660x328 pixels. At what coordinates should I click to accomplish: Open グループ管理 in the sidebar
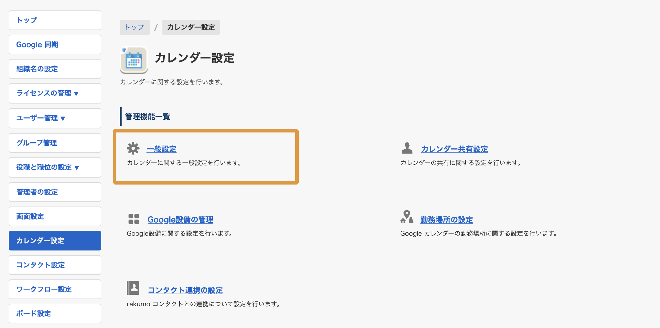pos(55,143)
